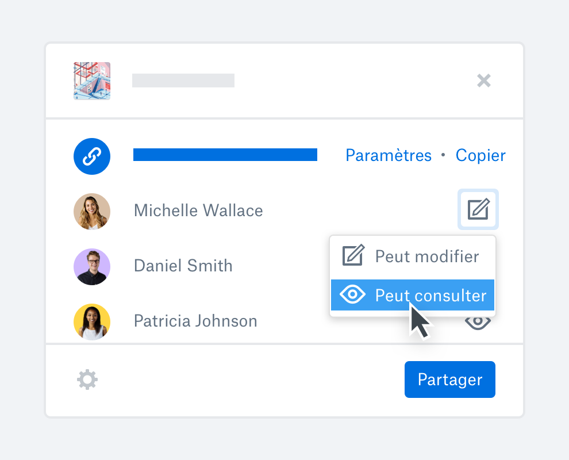Copy the shared link with Copier
The image size is (569, 460).
pos(480,155)
